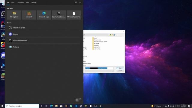Click the Open button in file dialog
The width and height of the screenshot is (192, 108).
point(120,68)
